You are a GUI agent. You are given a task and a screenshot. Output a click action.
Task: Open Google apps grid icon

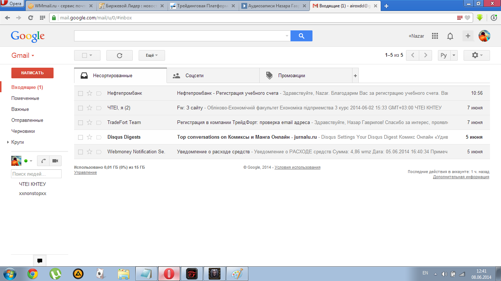435,36
